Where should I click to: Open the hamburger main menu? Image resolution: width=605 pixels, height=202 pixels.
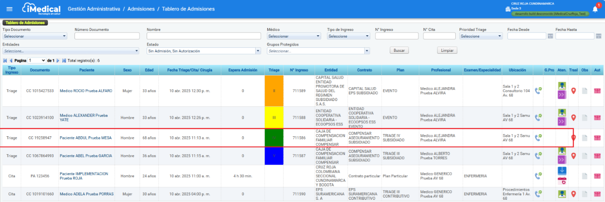[x=10, y=9]
